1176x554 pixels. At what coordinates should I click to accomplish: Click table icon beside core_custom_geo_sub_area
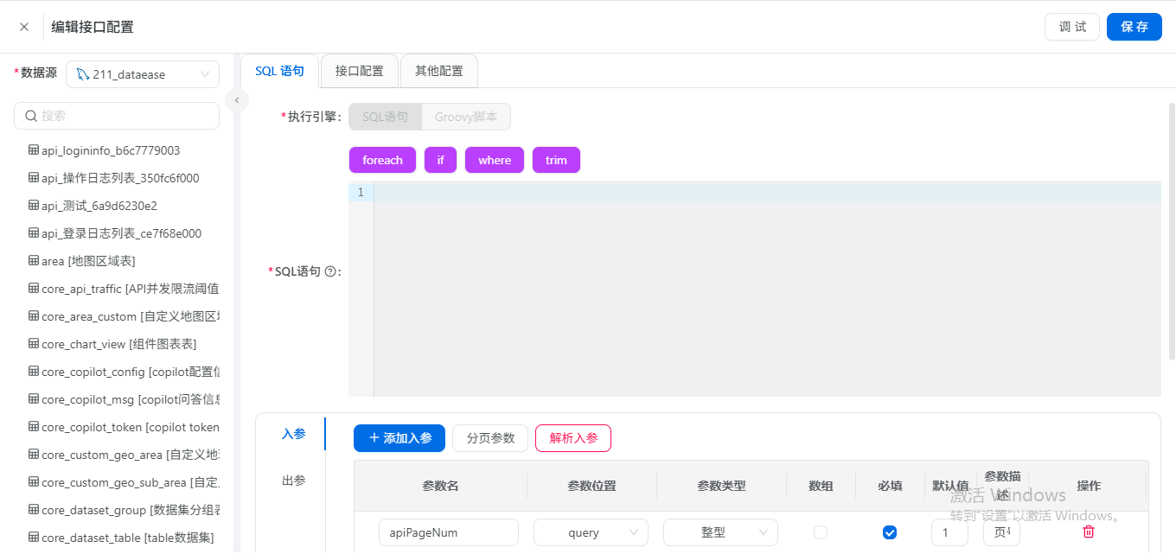34,482
